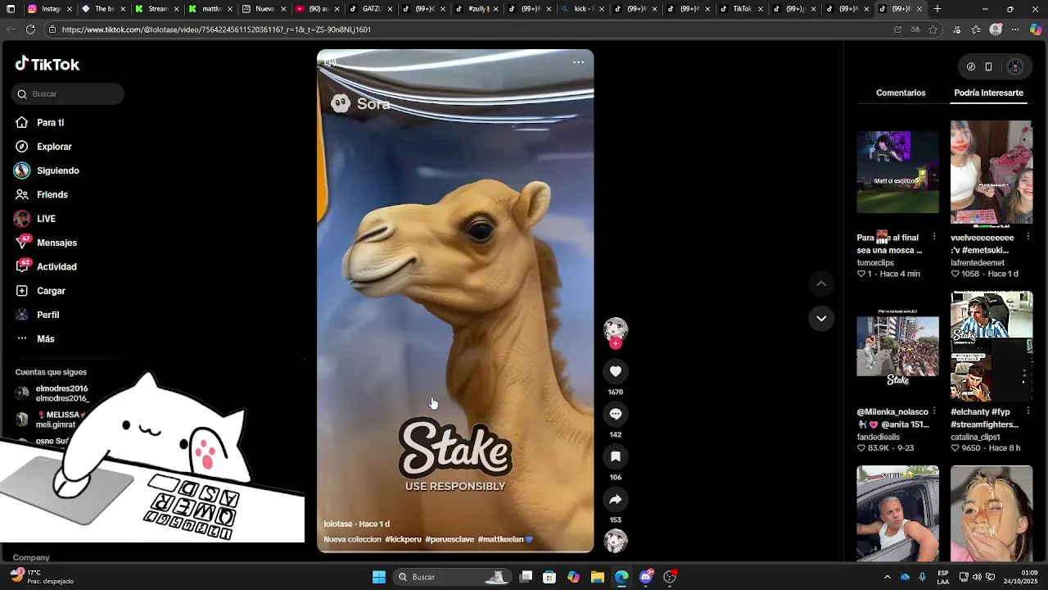This screenshot has width=1048, height=590.
Task: Like the video with heart icon
Action: (x=616, y=371)
